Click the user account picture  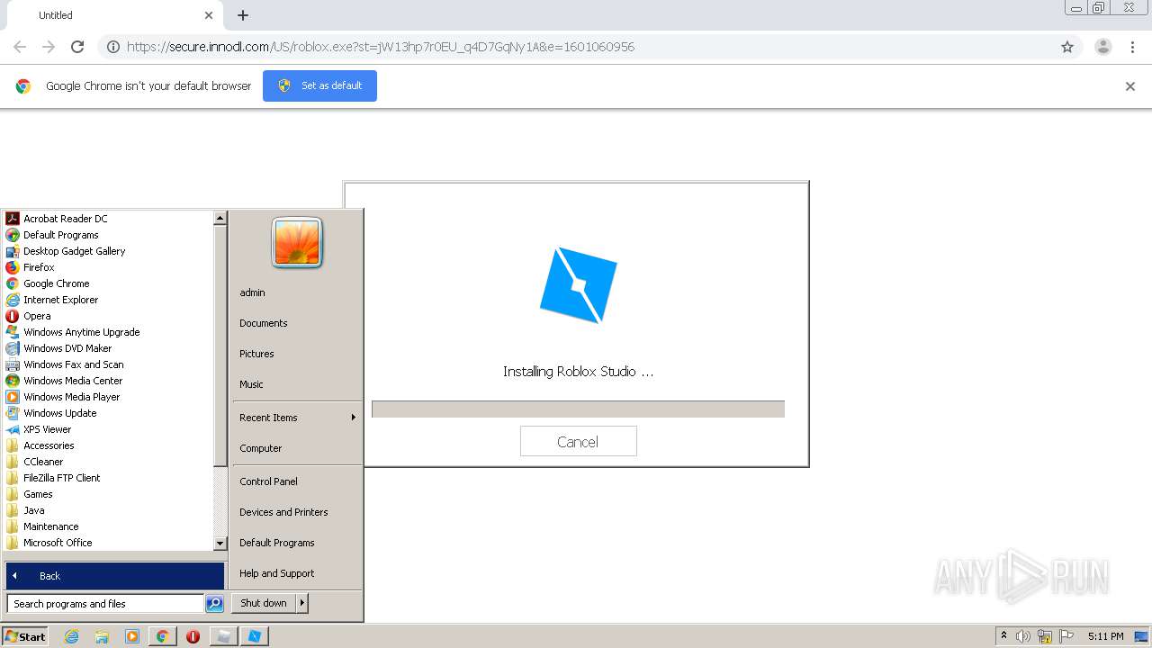[x=297, y=243]
